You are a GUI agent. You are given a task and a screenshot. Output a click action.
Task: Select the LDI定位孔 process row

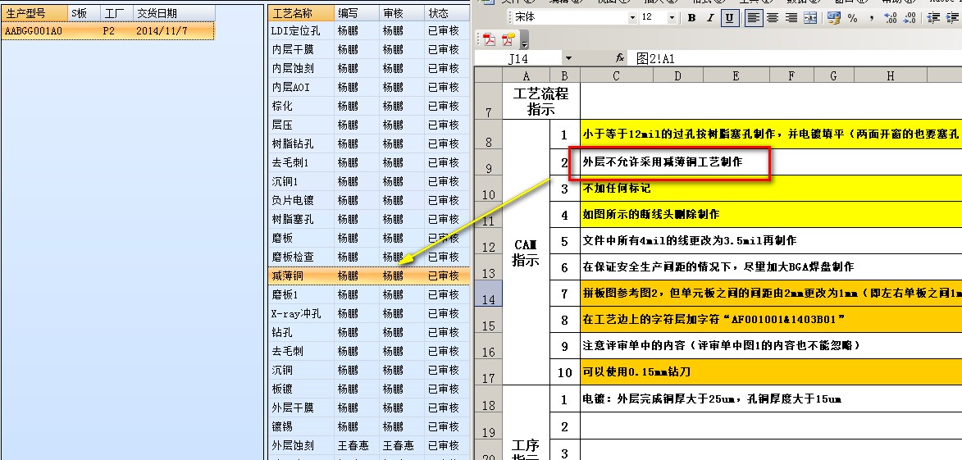(370, 30)
